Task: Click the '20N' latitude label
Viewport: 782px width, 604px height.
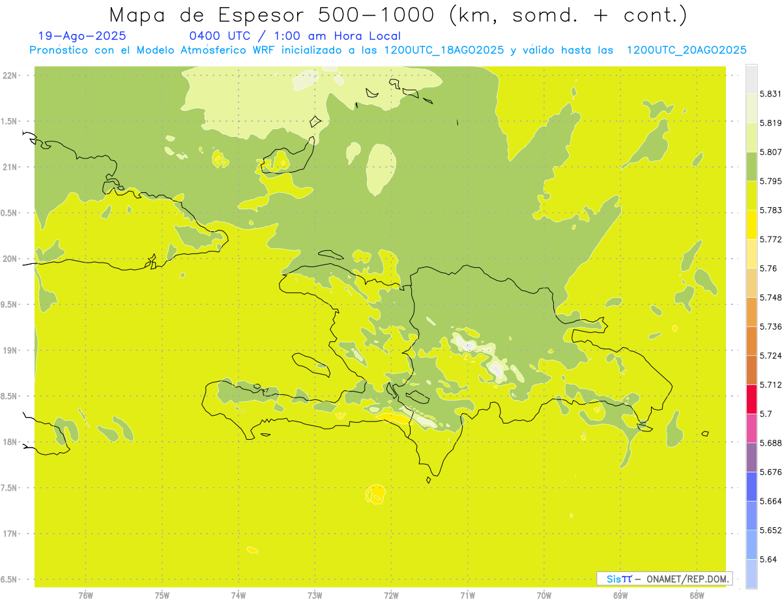Action: [10, 259]
